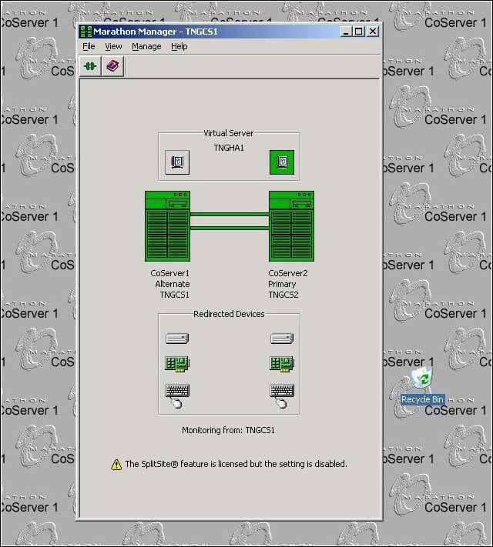Select the Recycle Bin desktop icon
The height and width of the screenshot is (547, 493).
click(422, 385)
